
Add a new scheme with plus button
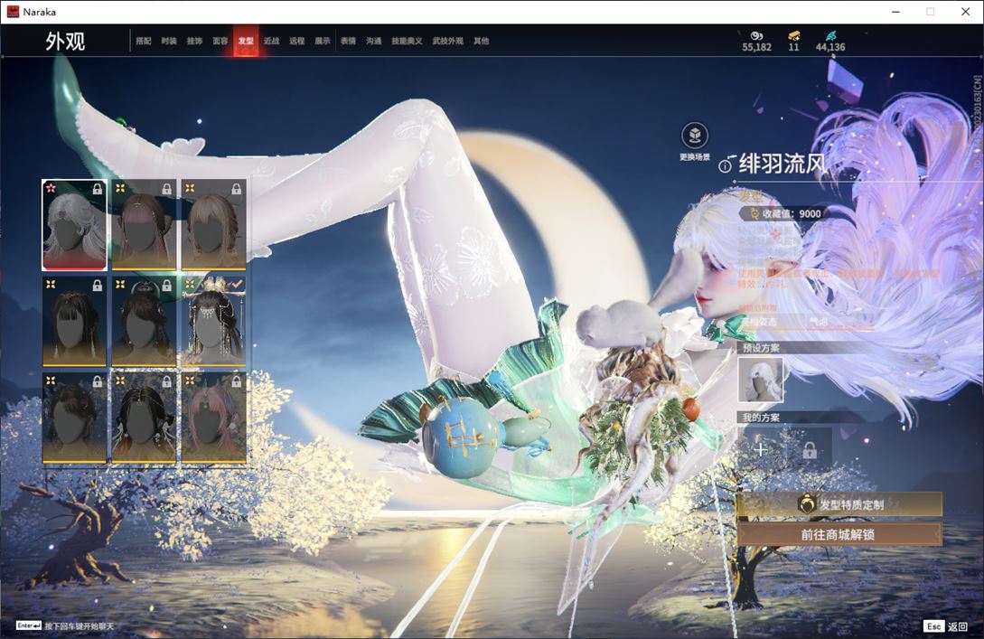[761, 449]
